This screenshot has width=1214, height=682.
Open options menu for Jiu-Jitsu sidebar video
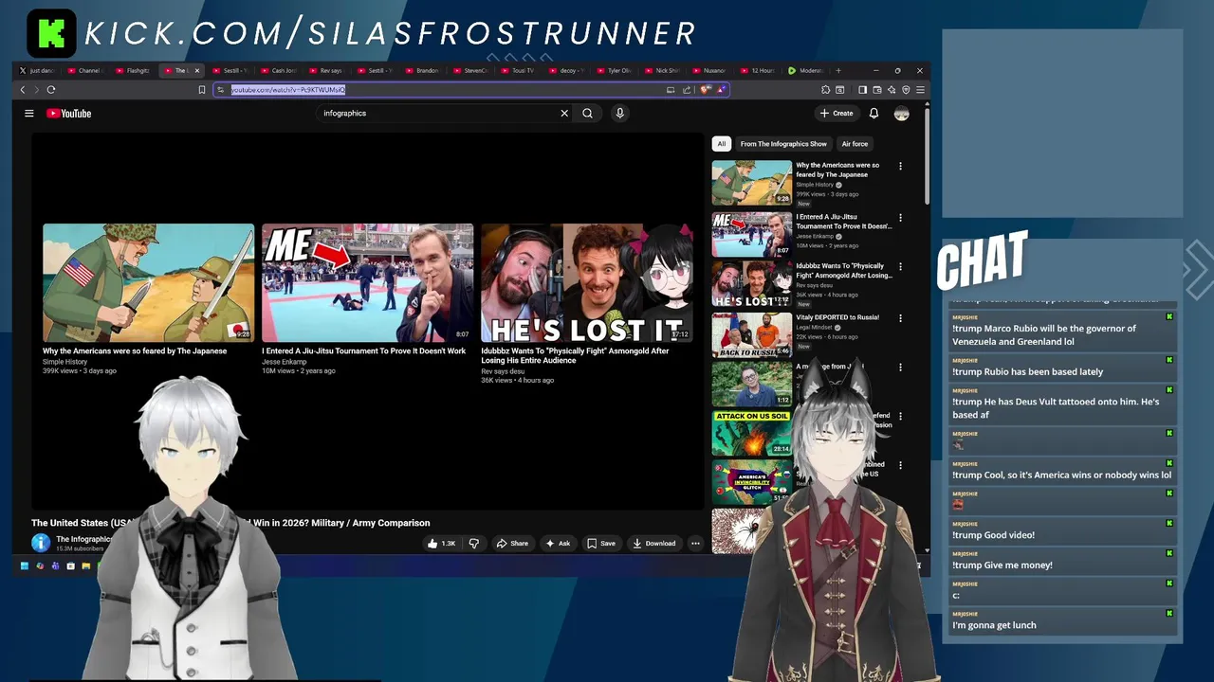coord(900,218)
